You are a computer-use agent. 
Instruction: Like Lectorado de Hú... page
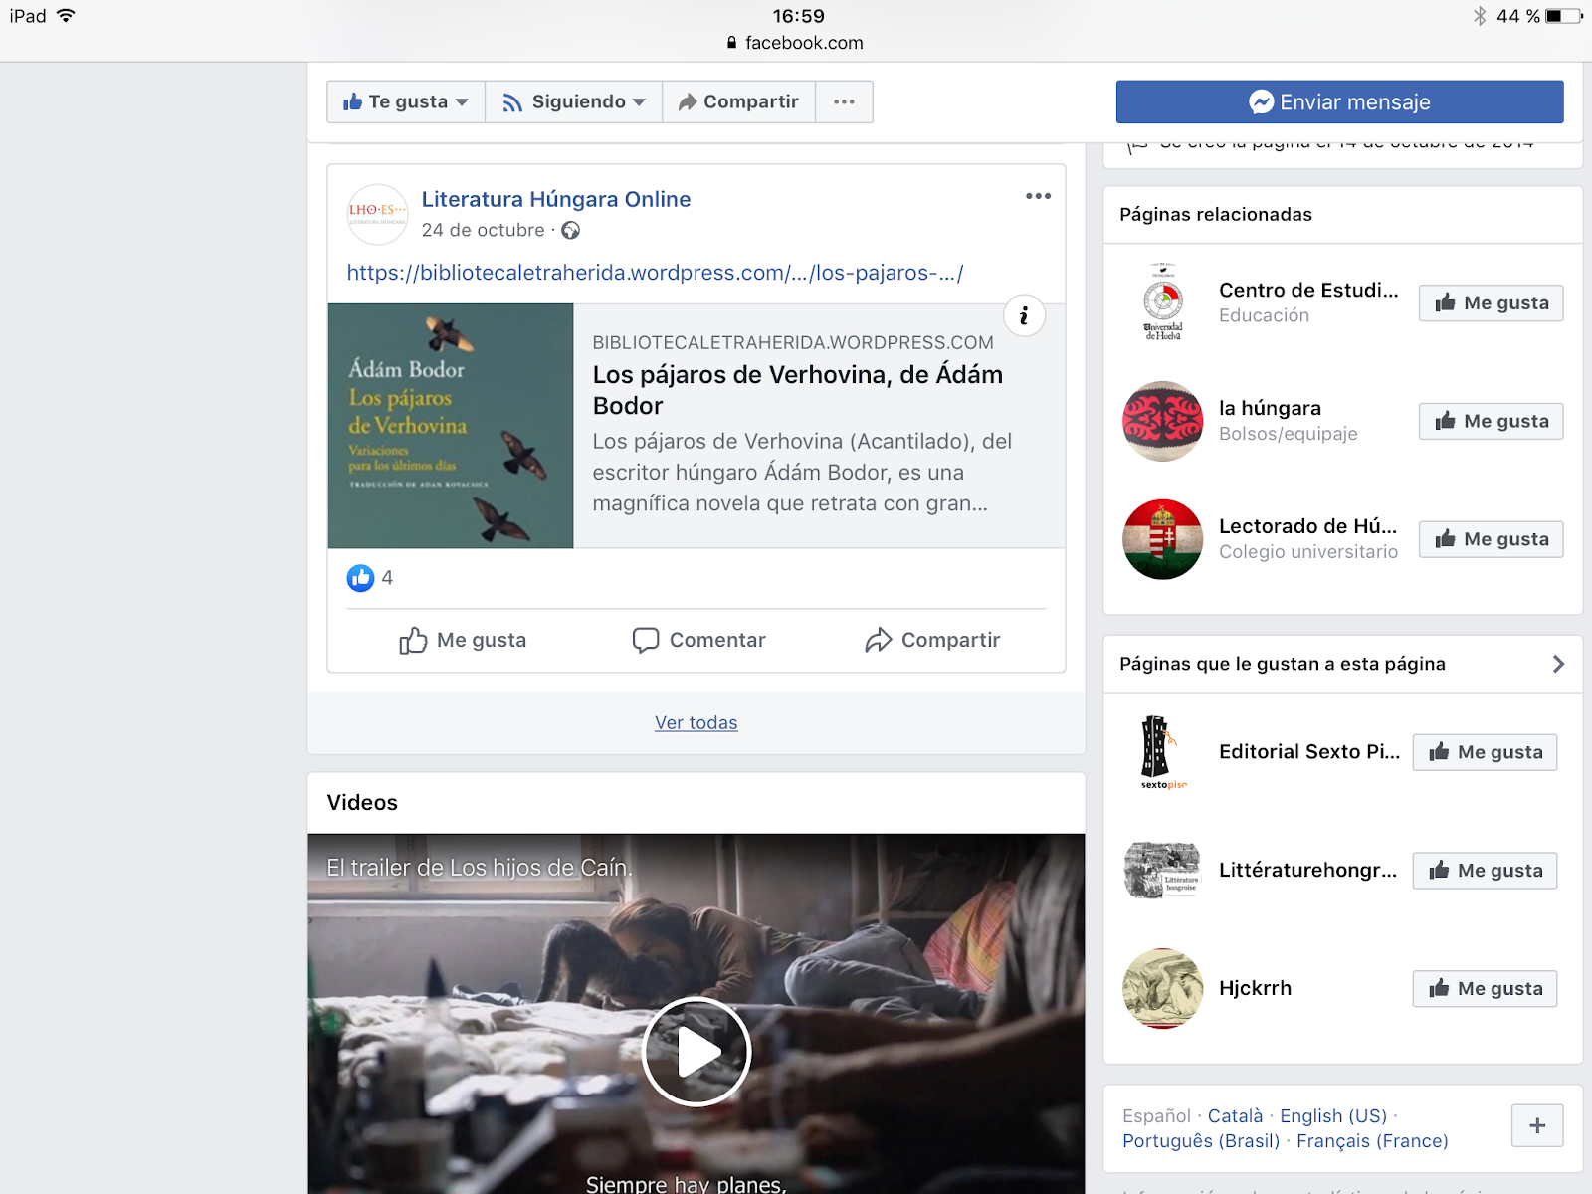(1491, 539)
